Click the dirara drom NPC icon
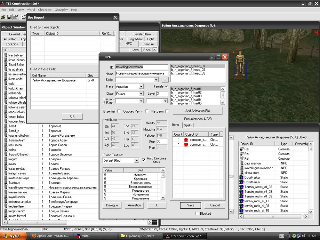Image resolution: width=320 pixels, height=240 pixels. 242,173
